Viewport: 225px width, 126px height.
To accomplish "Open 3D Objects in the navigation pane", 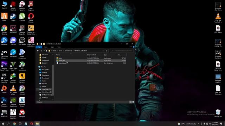I will pos(44,70).
